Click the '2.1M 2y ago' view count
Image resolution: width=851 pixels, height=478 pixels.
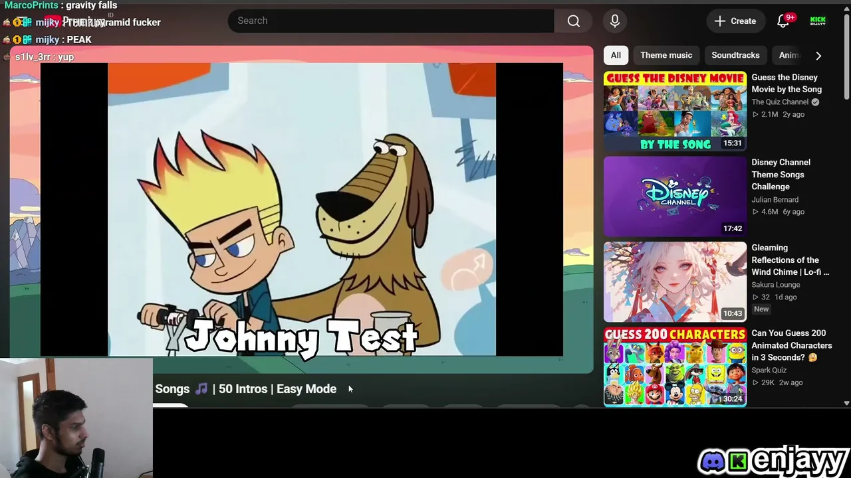pyautogui.click(x=778, y=115)
